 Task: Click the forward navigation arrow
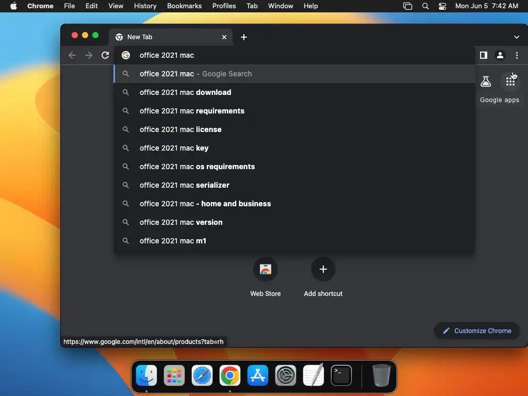coord(89,55)
